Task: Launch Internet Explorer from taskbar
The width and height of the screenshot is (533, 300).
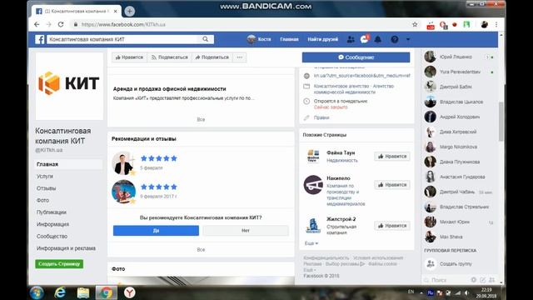Action: (60, 292)
